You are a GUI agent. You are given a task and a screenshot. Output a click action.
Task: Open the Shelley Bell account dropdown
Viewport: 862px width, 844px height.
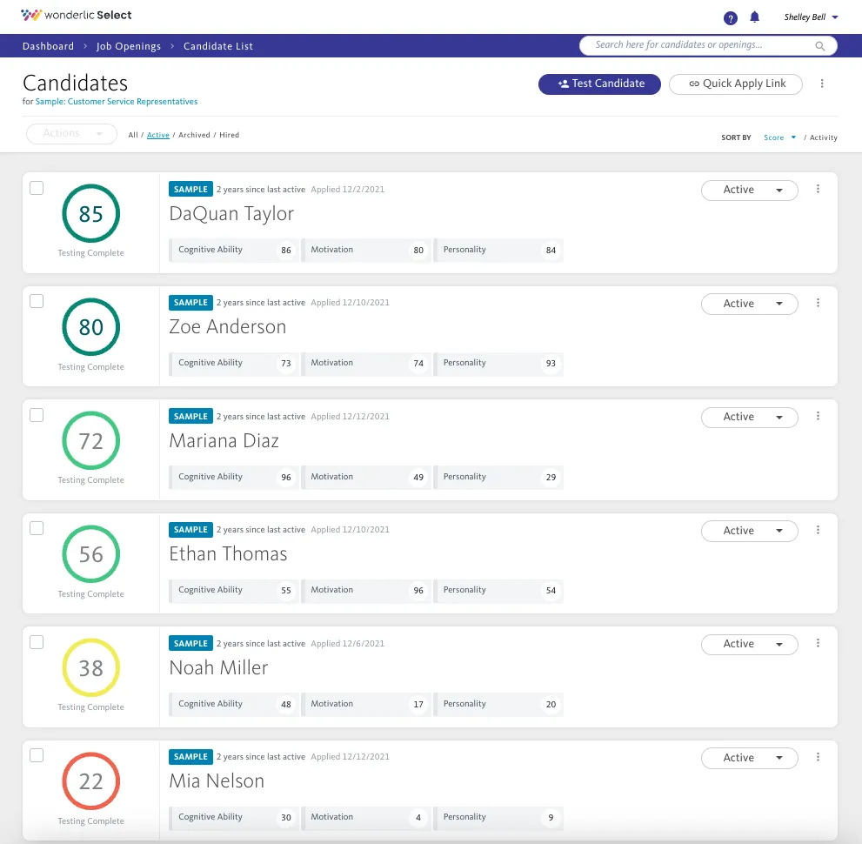coord(811,17)
